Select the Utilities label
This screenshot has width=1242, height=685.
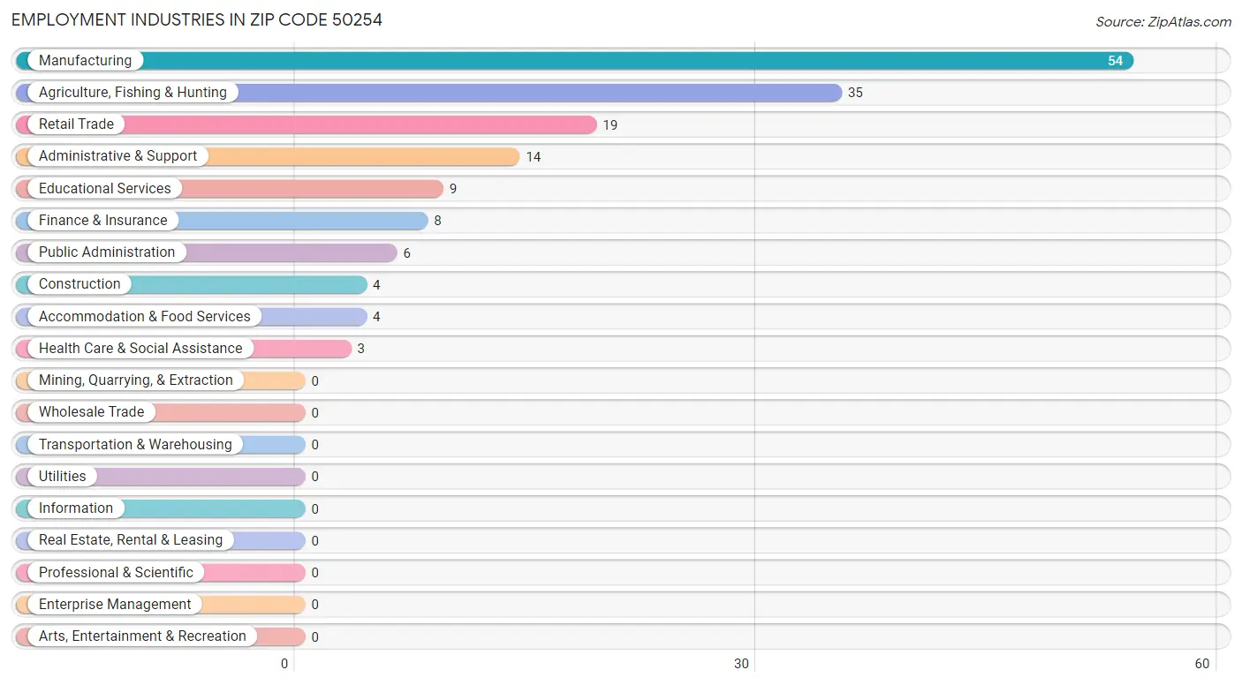63,476
